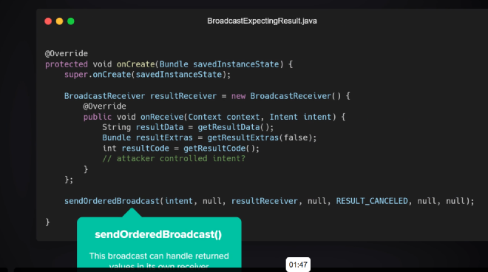Click 'getResultExtras(false);' call
The width and height of the screenshot is (488, 272).
(x=262, y=138)
